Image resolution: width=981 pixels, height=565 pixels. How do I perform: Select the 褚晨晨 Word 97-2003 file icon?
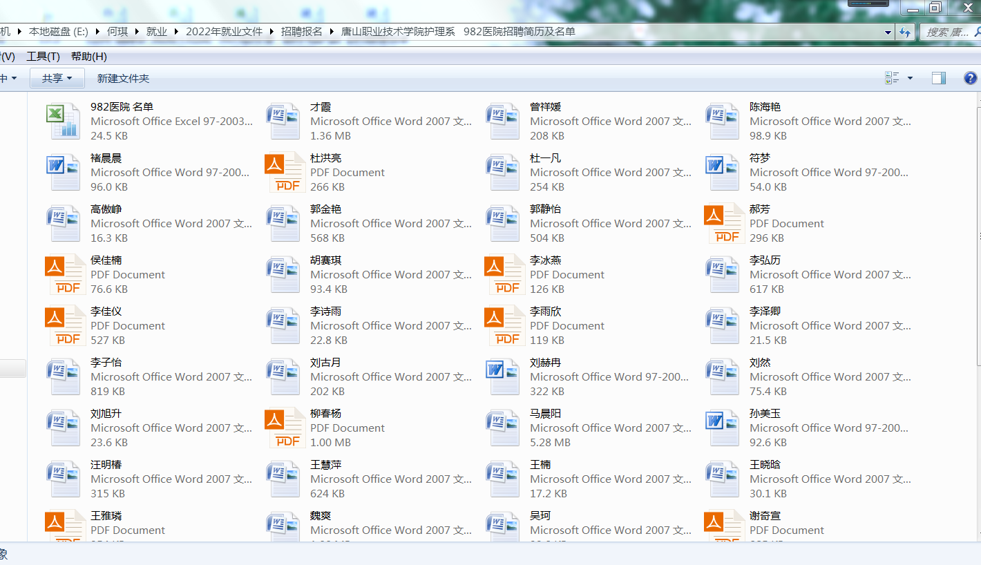point(64,173)
